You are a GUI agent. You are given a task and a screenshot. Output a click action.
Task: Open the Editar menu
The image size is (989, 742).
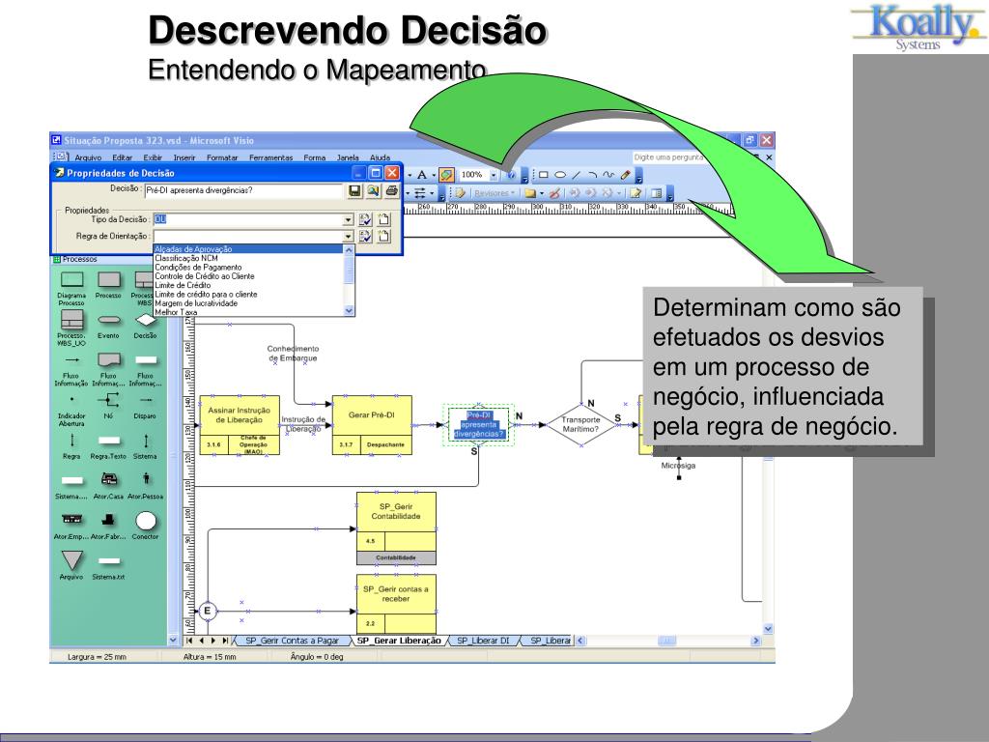point(122,157)
